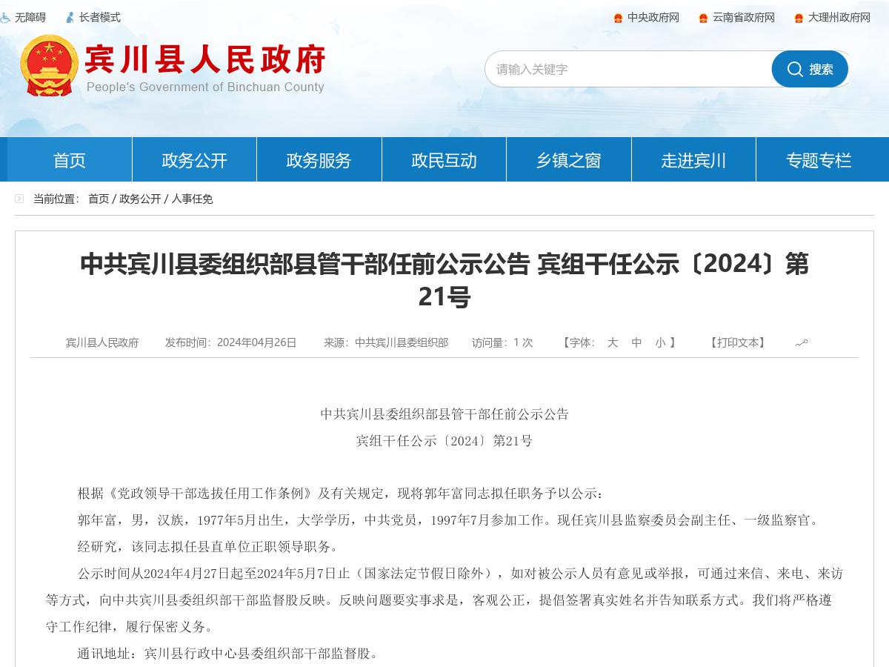Click the 打印文本 print button

point(738,343)
